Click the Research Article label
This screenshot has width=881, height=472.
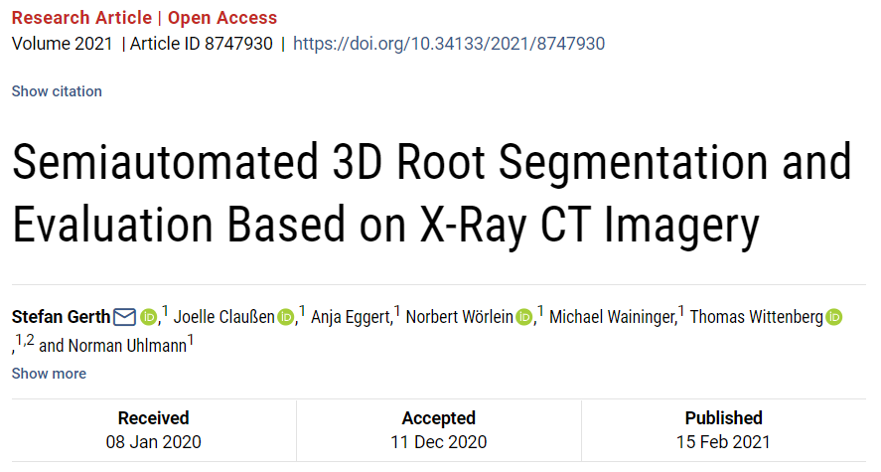82,18
